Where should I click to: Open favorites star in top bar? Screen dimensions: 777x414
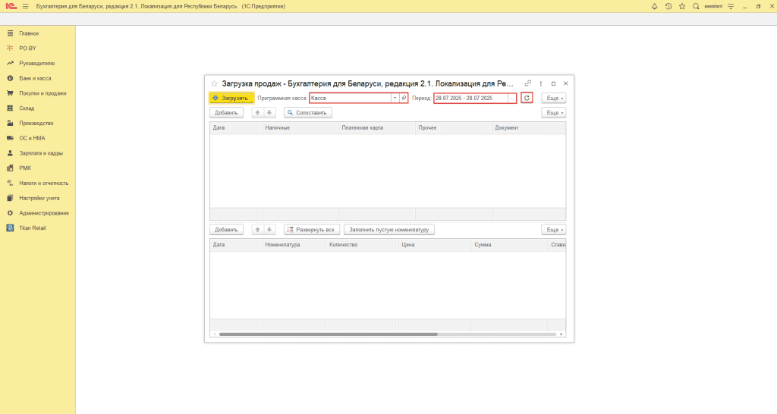coord(682,6)
